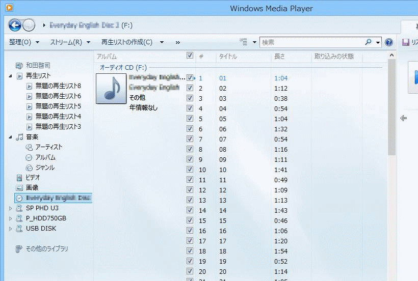
Task: Open the search options dropdown arrow
Action: [378, 43]
